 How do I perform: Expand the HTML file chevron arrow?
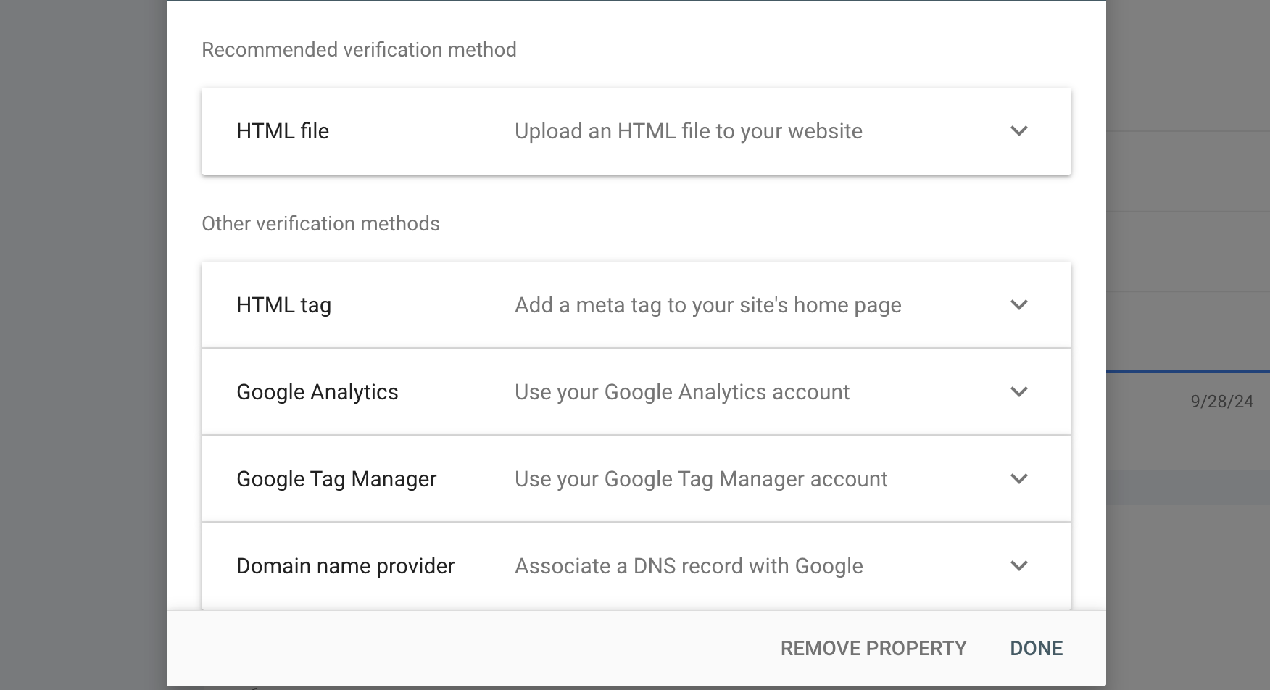[1019, 131]
